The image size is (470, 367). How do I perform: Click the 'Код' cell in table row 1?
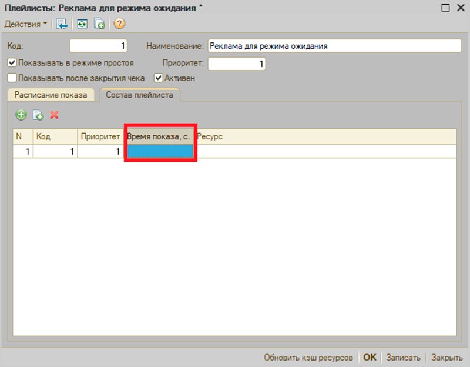(55, 151)
